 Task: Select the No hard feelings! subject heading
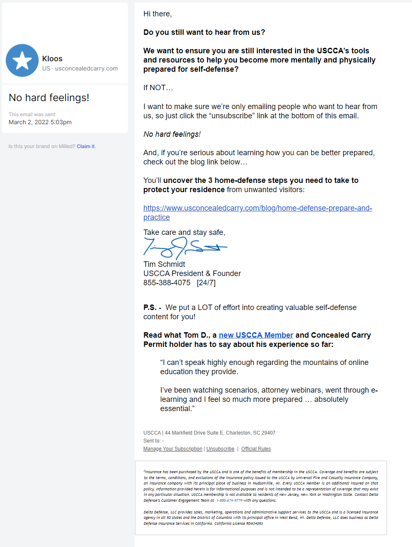point(48,97)
